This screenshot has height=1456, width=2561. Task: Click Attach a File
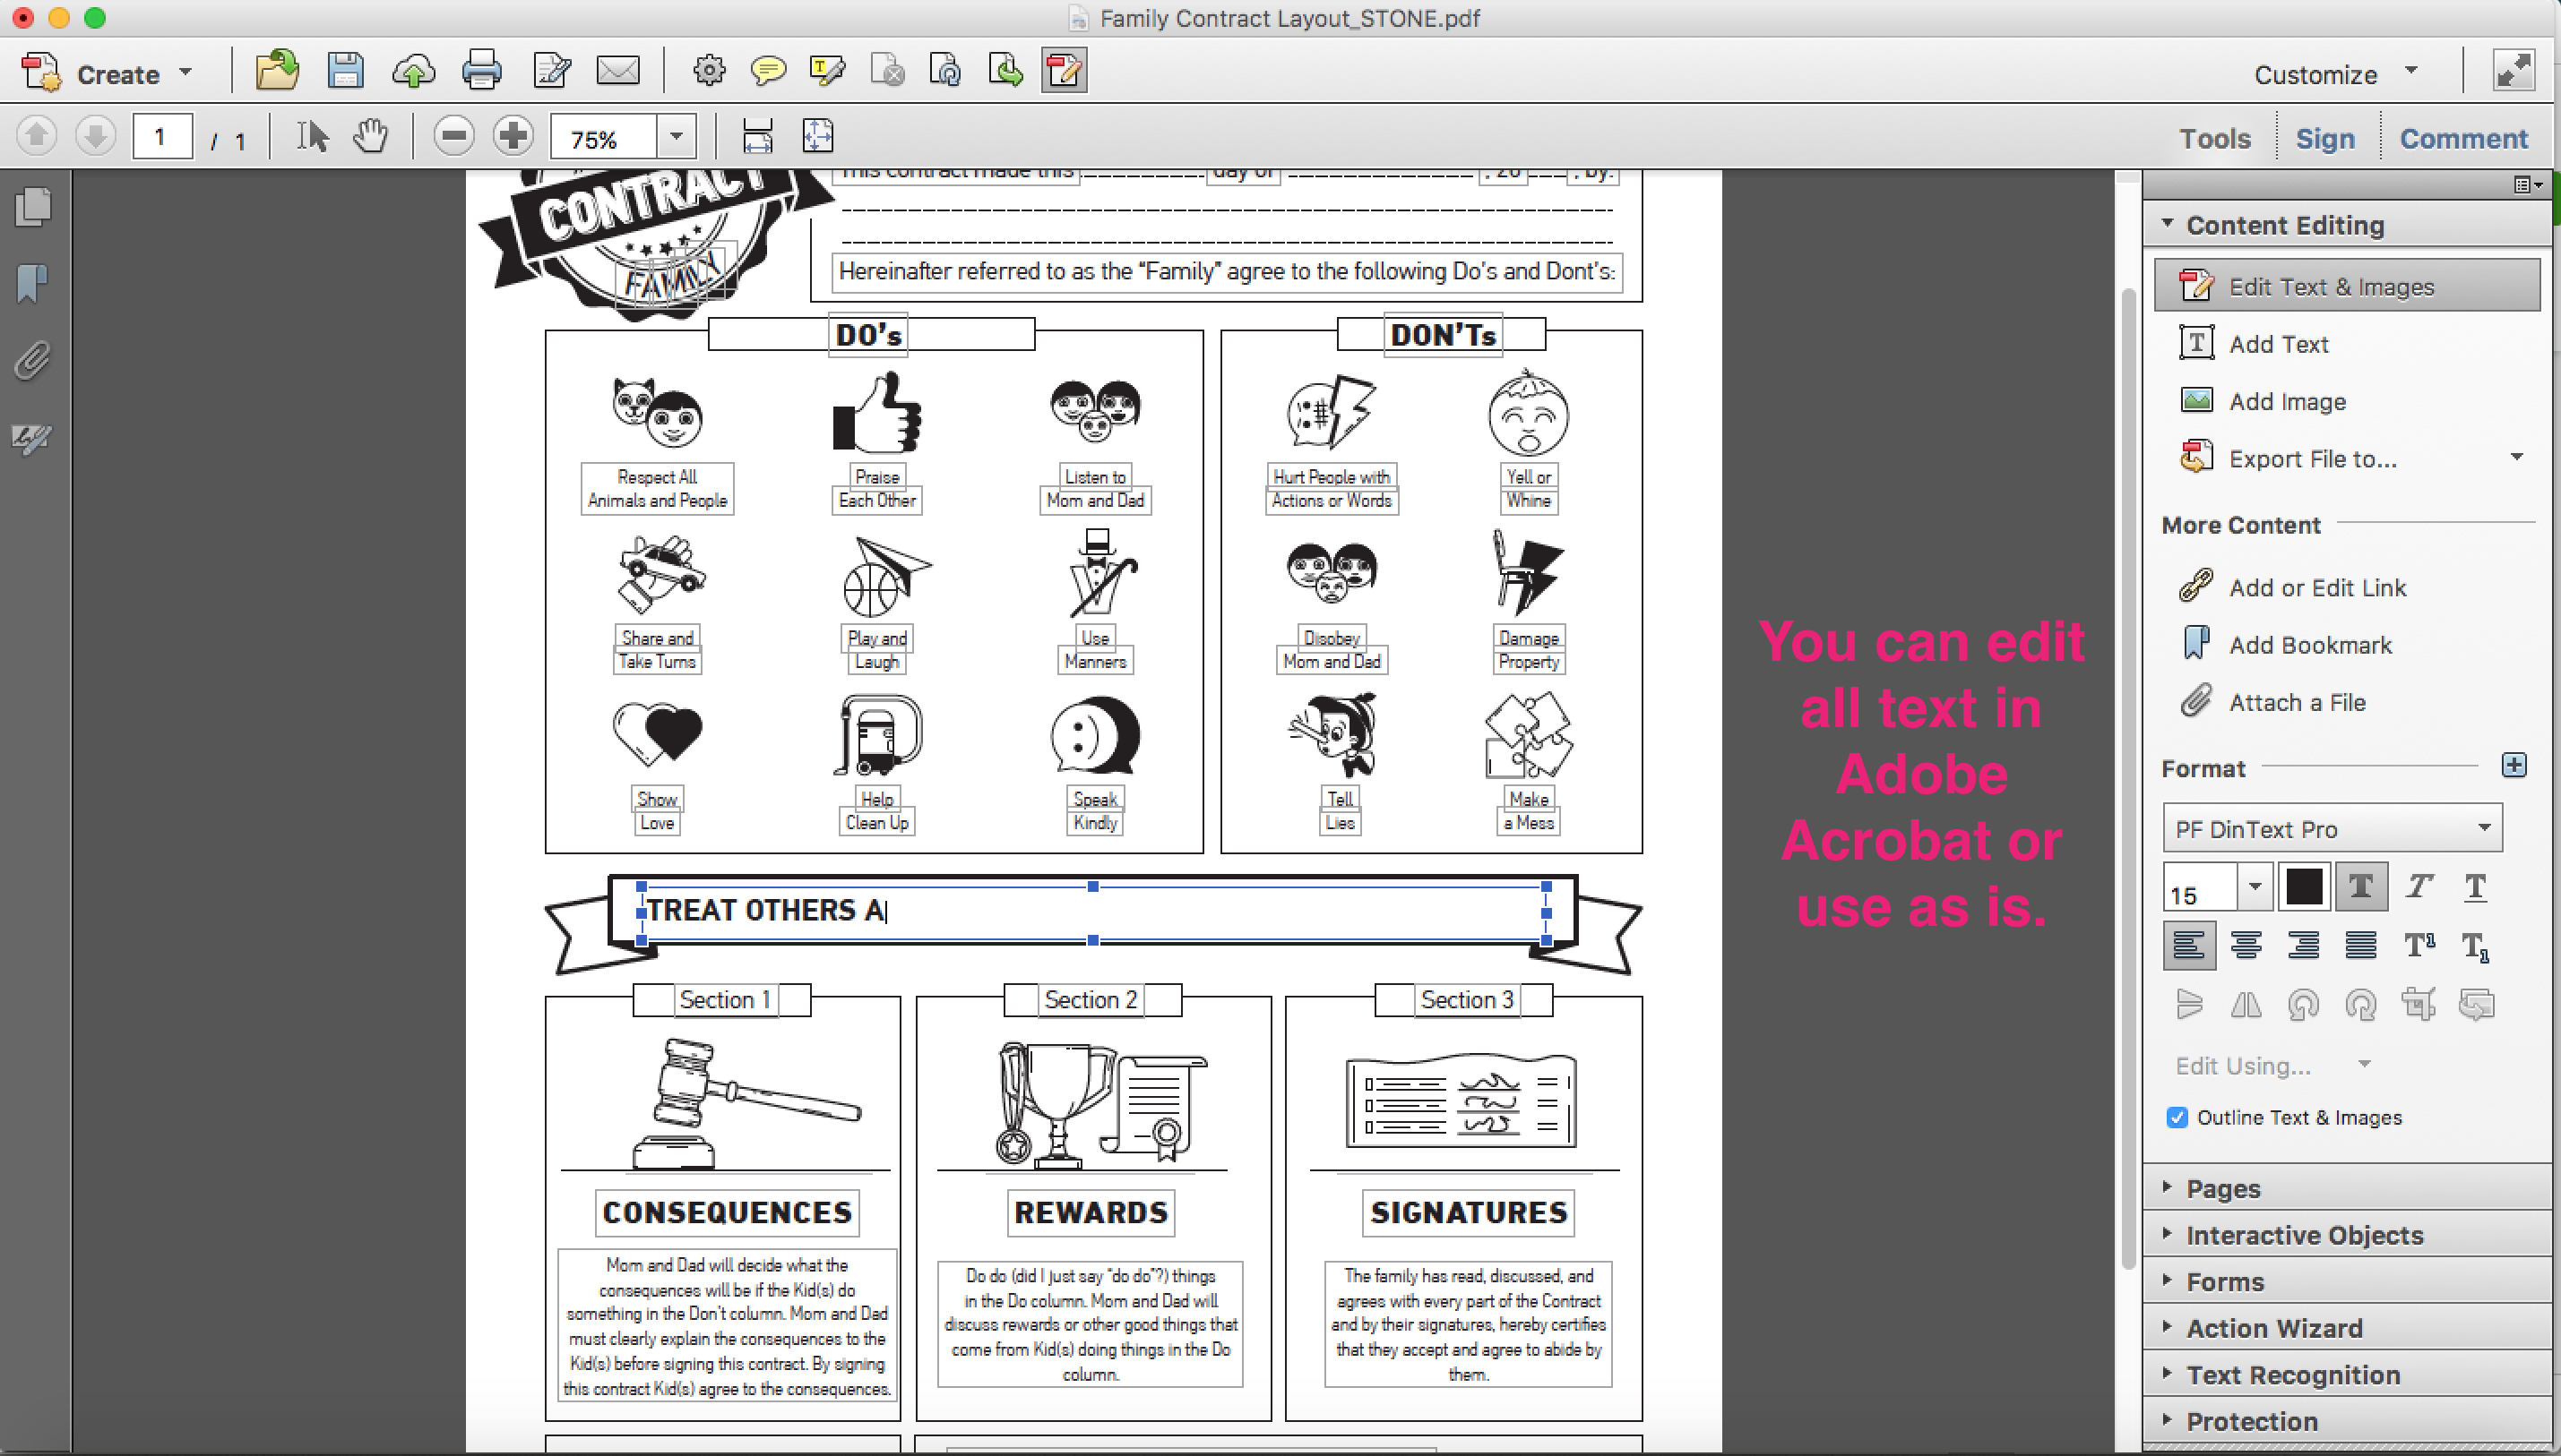pyautogui.click(x=2296, y=702)
